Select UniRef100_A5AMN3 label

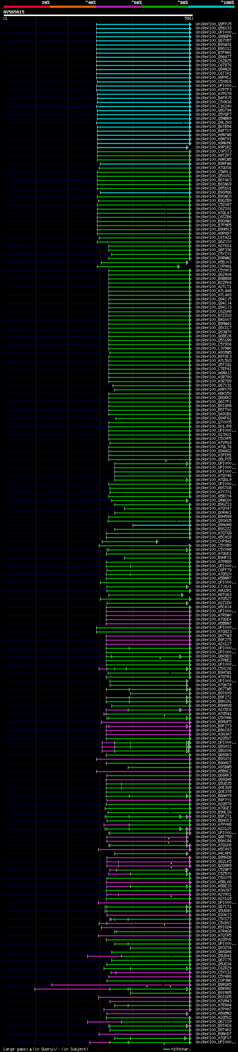click(213, 1013)
